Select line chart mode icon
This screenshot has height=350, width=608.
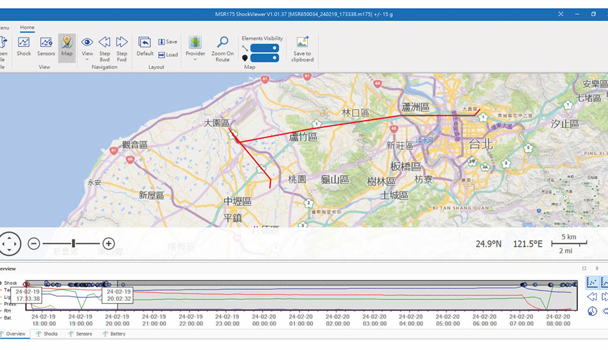point(604,282)
